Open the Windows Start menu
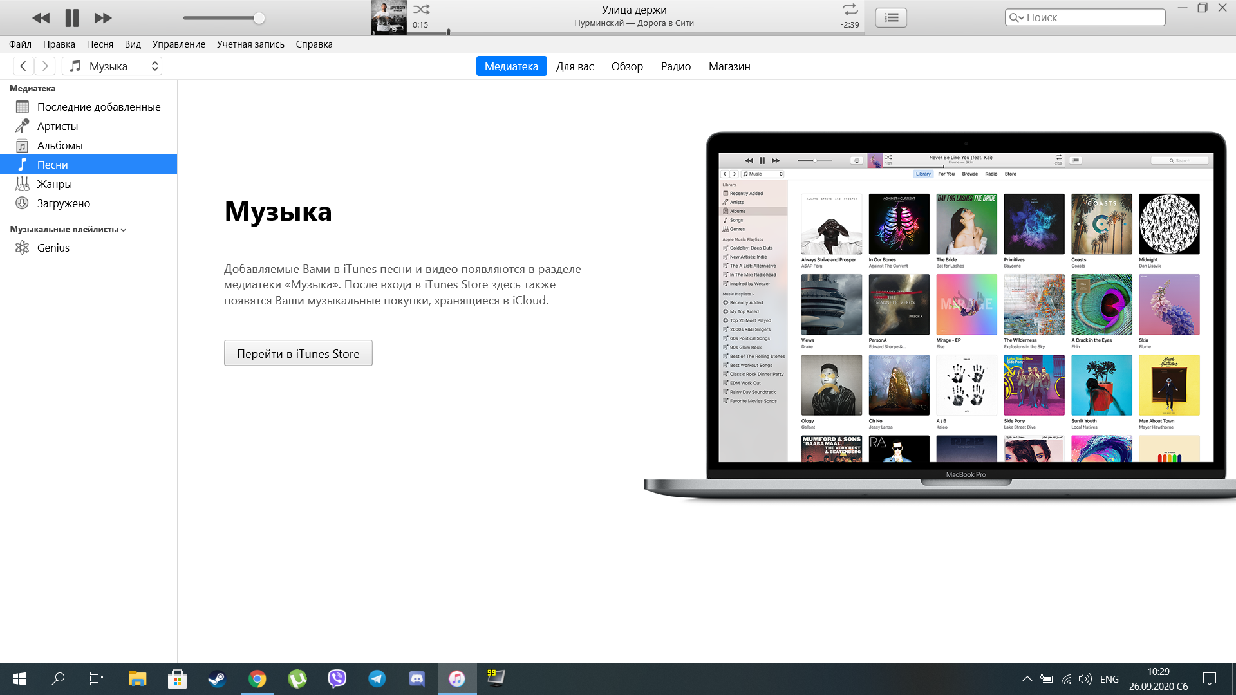Screen dimensions: 1236x695 (x=19, y=679)
